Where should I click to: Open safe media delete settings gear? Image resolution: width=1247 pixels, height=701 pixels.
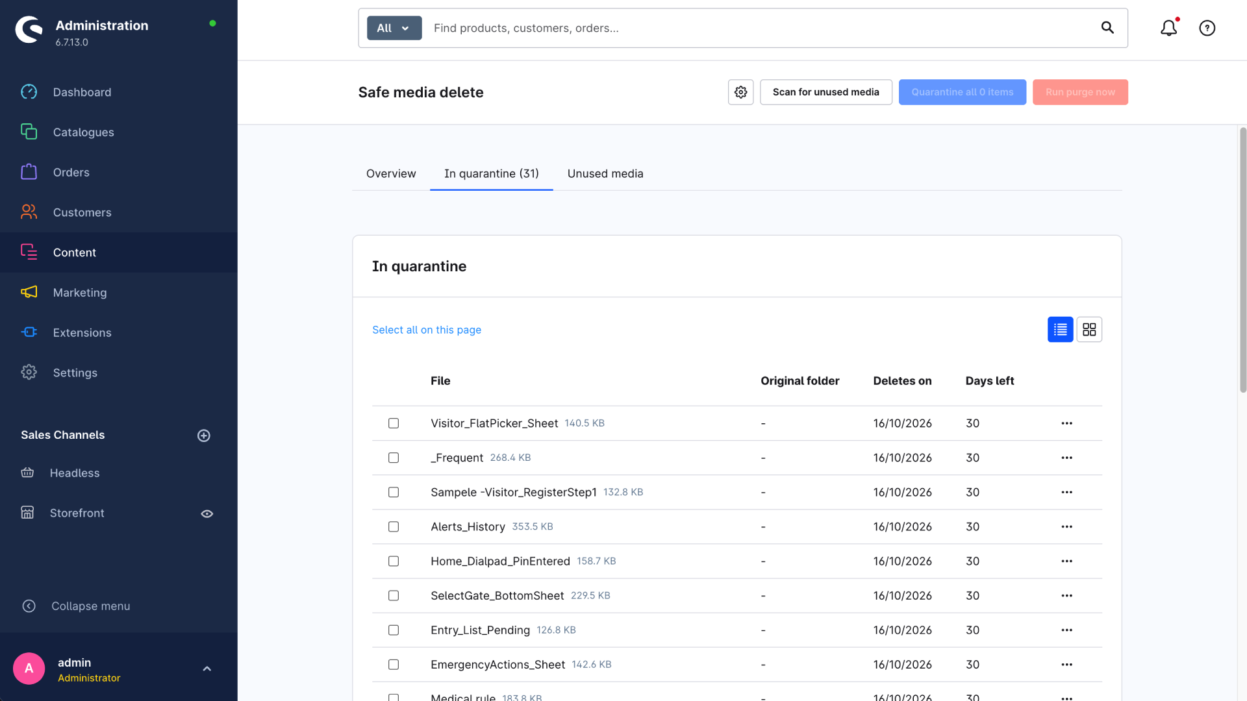click(x=740, y=92)
